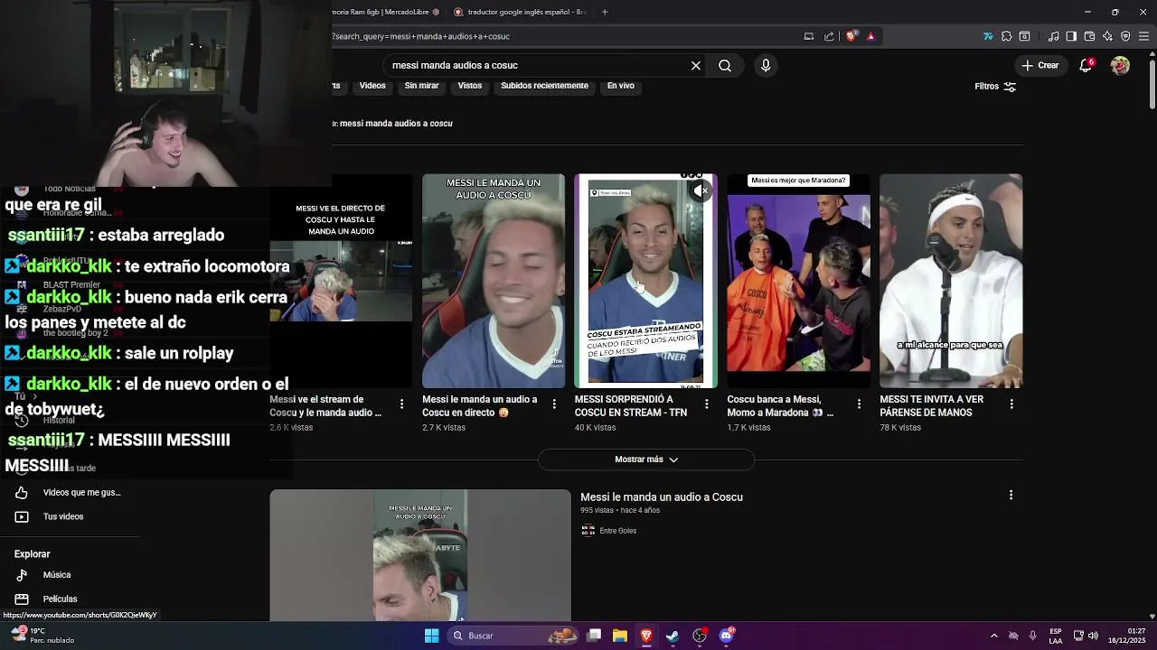The image size is (1157, 650).
Task: Open video title 'Messi le manda un audio a Coscu'
Action: coord(662,497)
